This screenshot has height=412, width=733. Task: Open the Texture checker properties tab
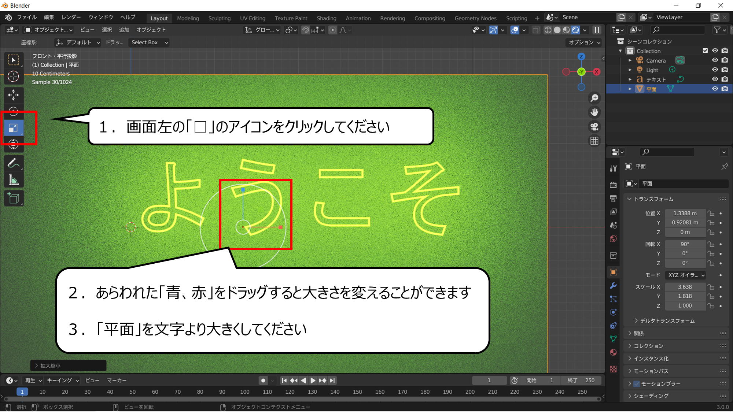pos(613,369)
